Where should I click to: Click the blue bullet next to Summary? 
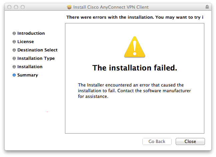click(x=14, y=75)
